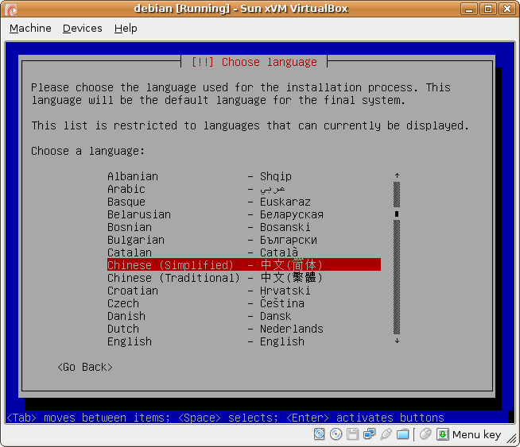Maximize the VirtualBox window
Viewport: 520px width, 447px height.
click(488, 9)
